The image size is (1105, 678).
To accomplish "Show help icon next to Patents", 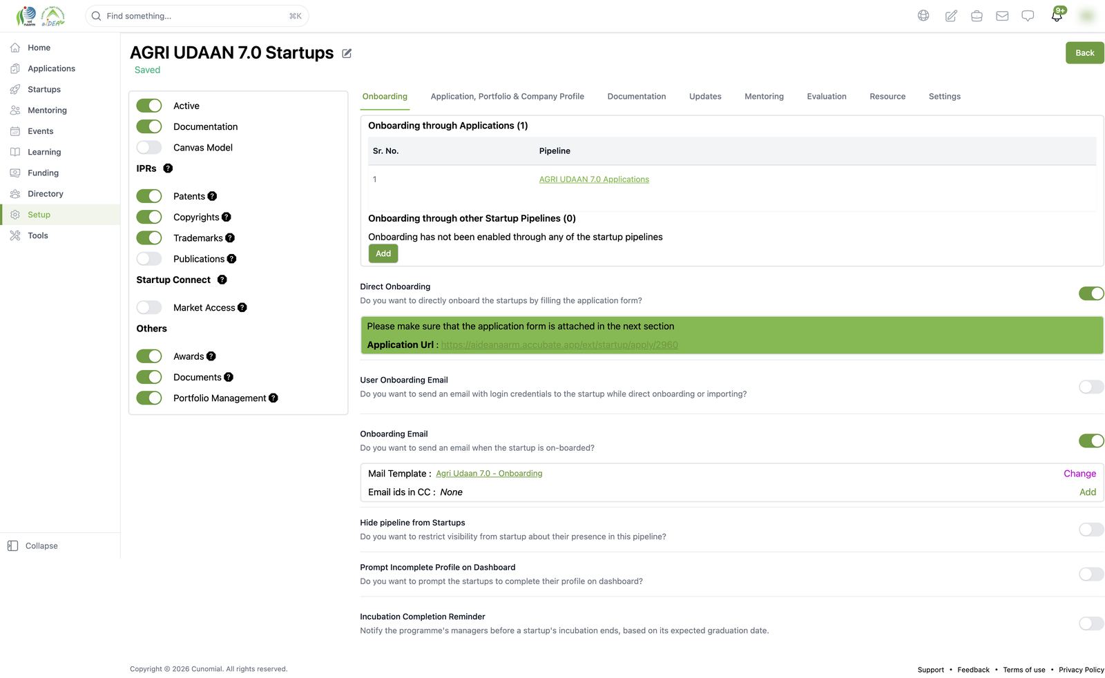I will pos(212,196).
